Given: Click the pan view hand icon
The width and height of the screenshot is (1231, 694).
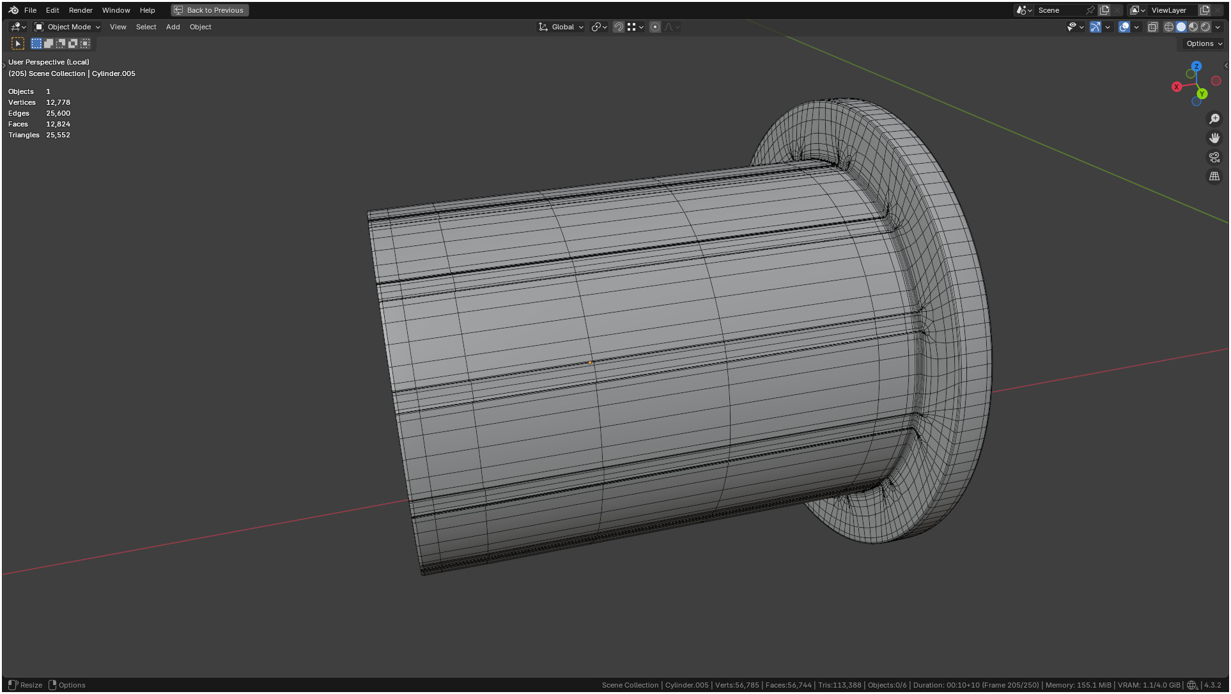Looking at the screenshot, I should [x=1214, y=138].
